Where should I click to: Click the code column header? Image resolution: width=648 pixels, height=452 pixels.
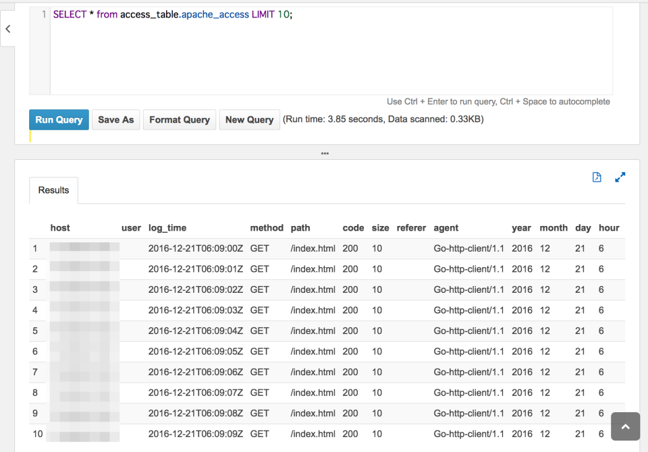(x=353, y=227)
